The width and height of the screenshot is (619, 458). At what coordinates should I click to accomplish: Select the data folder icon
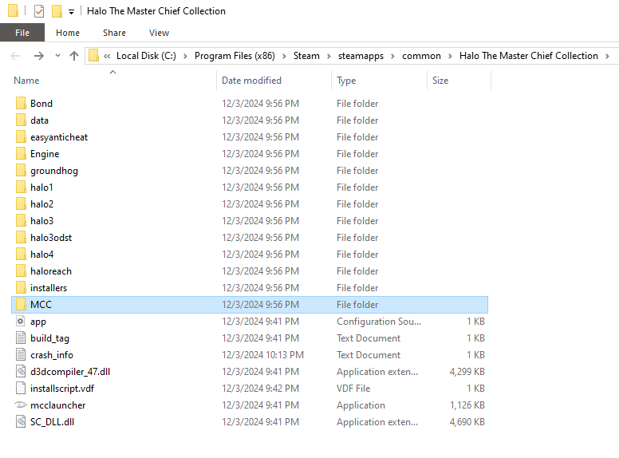[x=21, y=120]
